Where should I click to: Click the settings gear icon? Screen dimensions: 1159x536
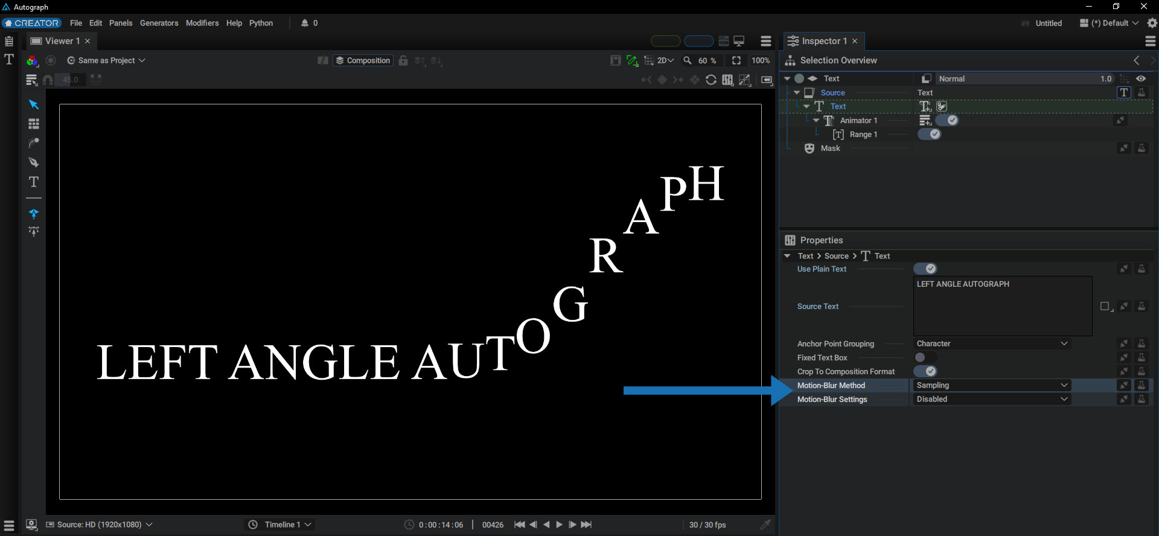click(1152, 23)
